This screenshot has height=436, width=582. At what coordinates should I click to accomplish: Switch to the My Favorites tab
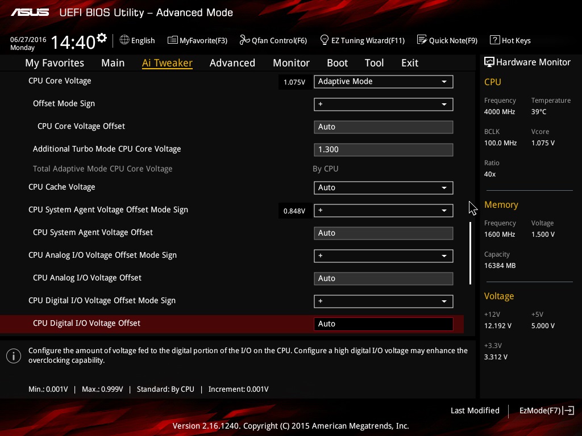click(55, 63)
